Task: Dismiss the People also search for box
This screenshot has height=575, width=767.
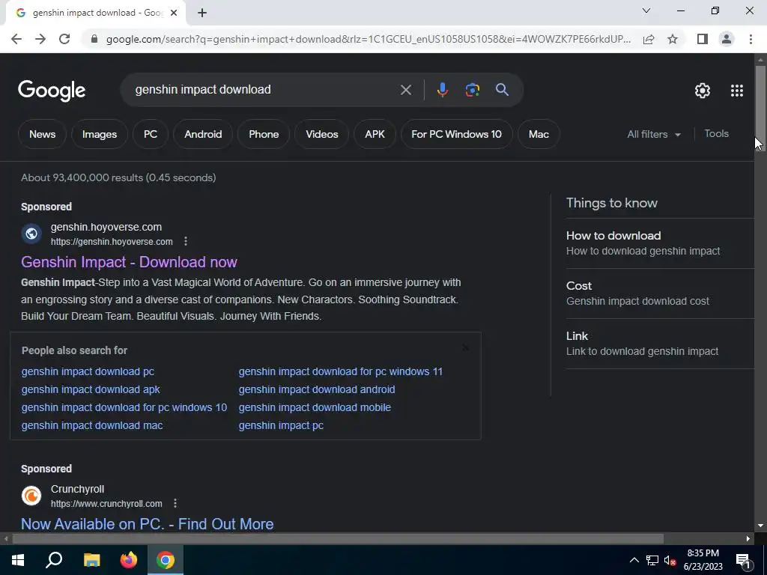Action: (x=465, y=347)
